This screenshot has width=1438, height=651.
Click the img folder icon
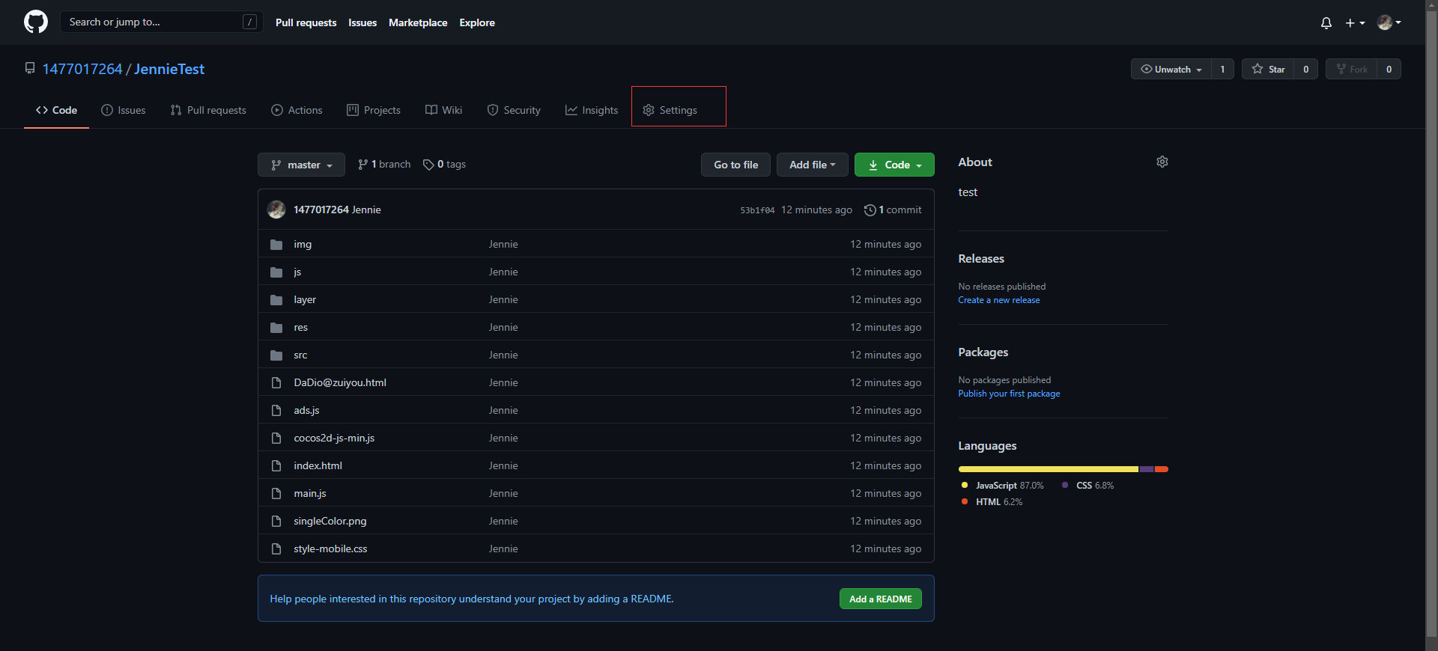[276, 244]
